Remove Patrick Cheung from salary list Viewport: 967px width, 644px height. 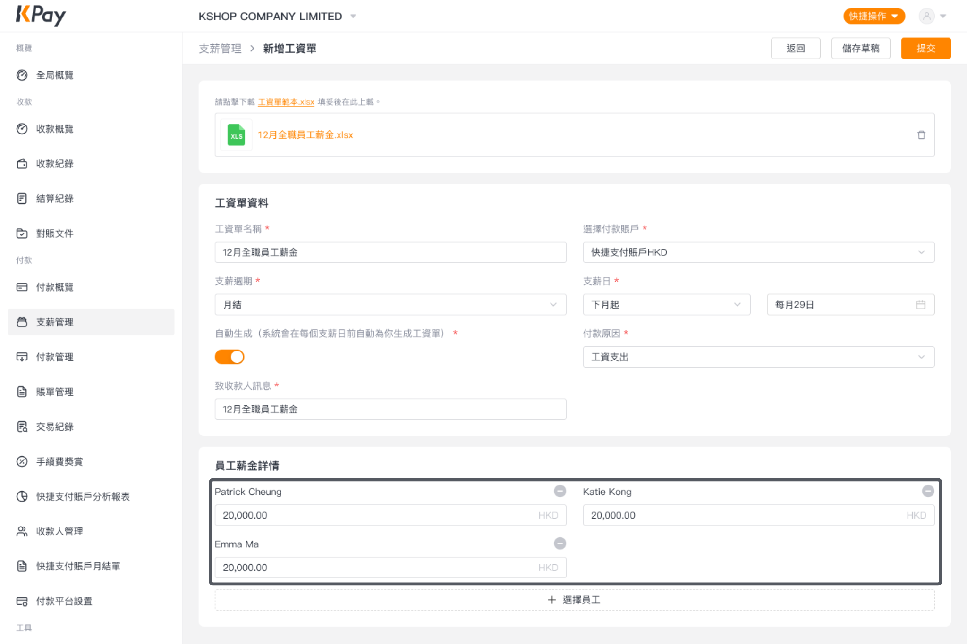(560, 491)
